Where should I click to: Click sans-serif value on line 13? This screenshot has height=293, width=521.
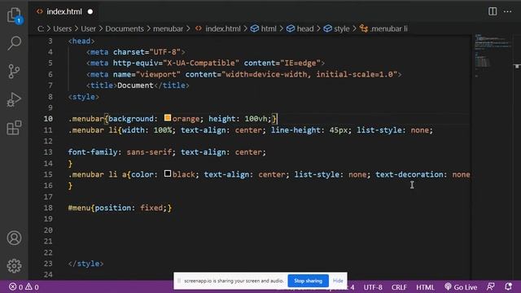coord(149,152)
